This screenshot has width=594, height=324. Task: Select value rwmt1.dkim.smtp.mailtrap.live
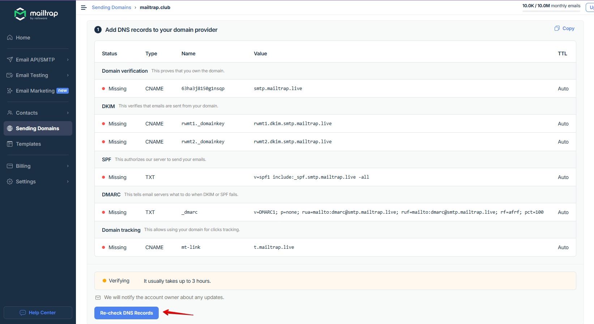tap(292, 124)
